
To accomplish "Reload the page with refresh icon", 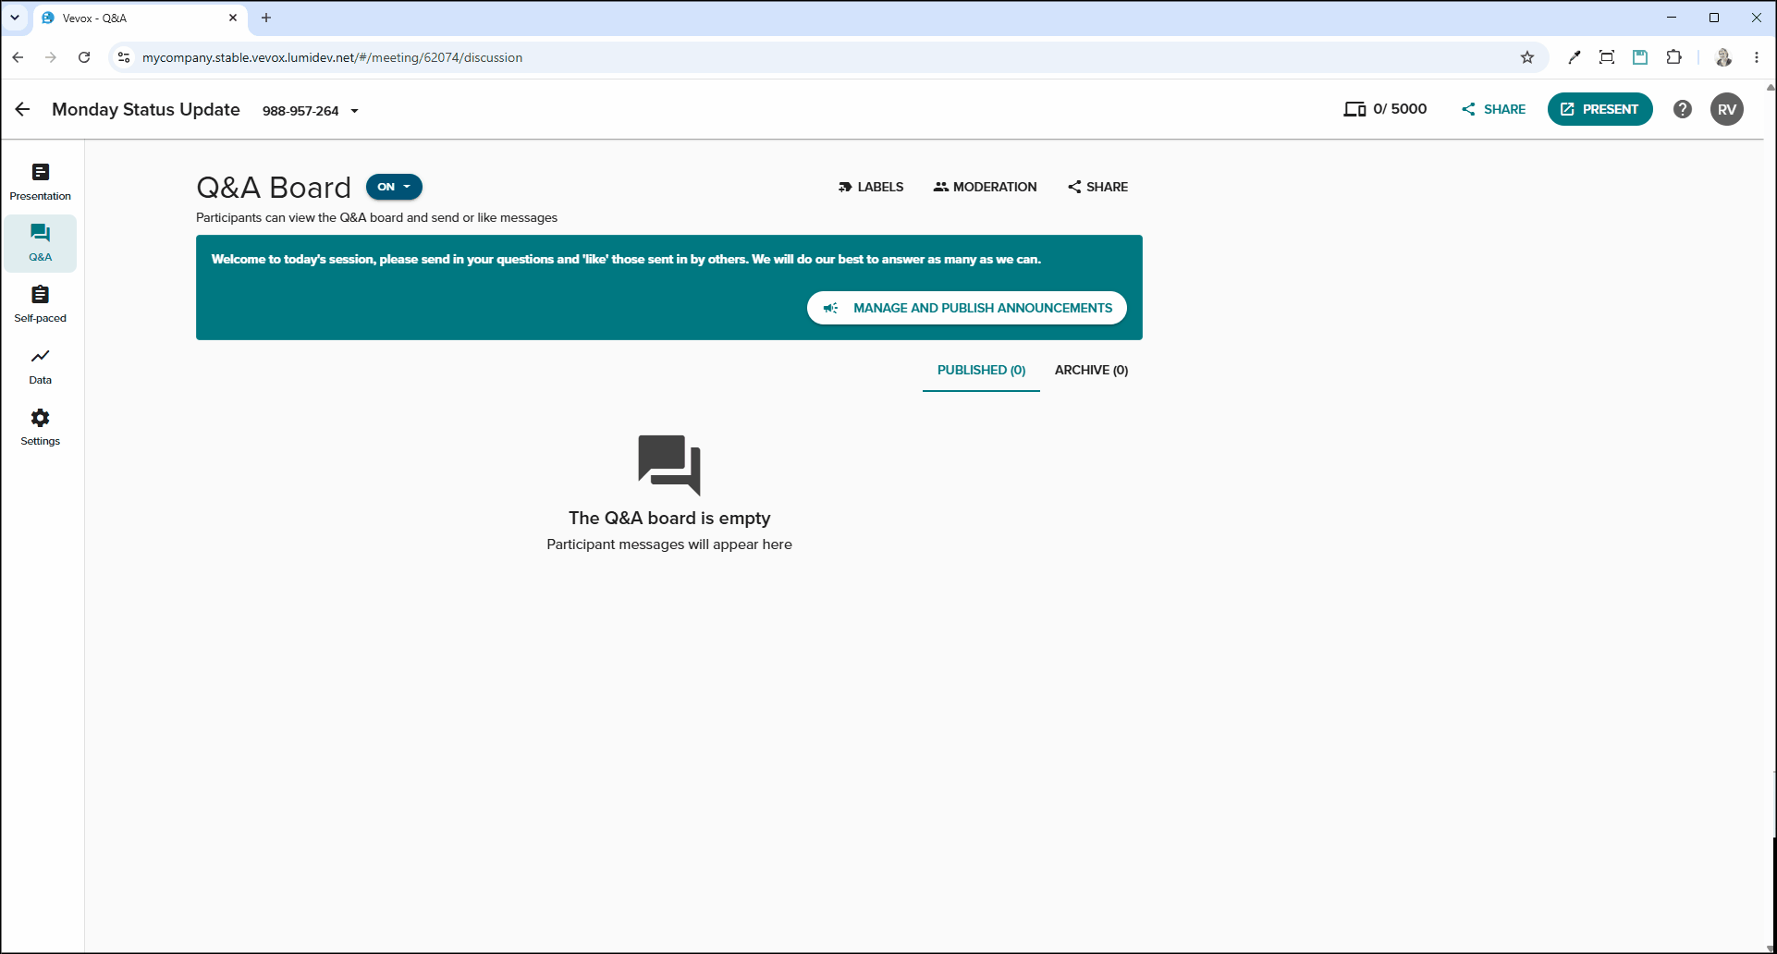I will coord(84,57).
